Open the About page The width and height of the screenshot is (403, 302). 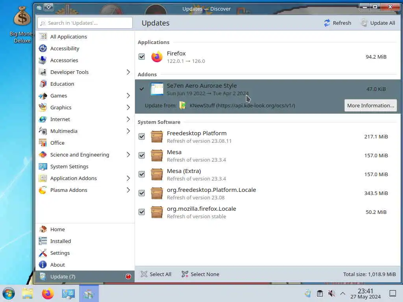[x=85, y=265]
